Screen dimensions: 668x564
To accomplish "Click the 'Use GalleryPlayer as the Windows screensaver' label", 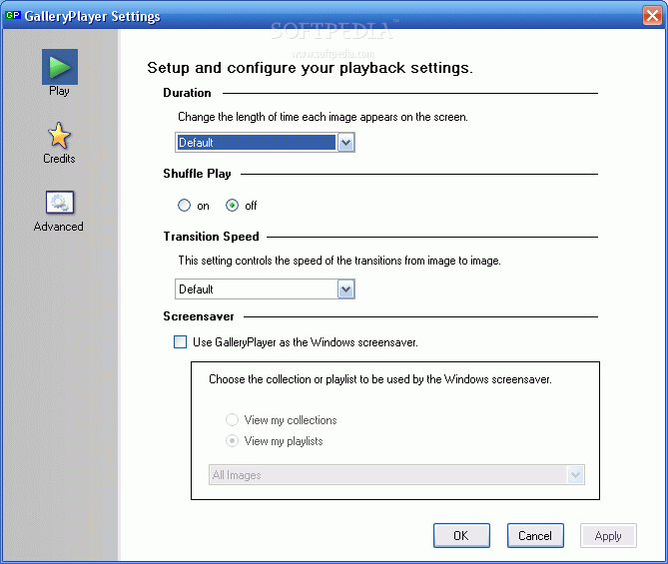I will click(305, 342).
